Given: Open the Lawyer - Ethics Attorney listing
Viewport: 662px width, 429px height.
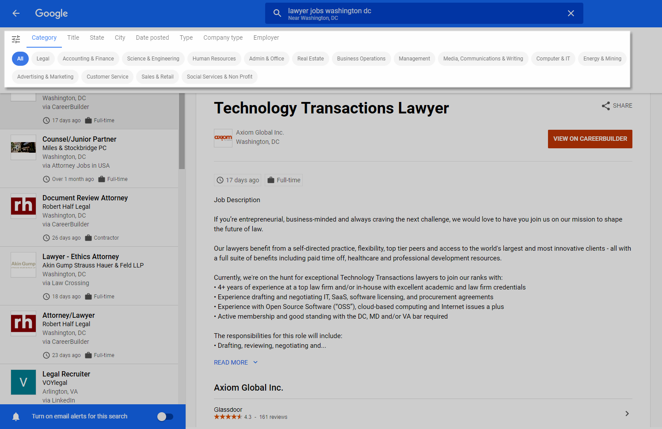Looking at the screenshot, I should tap(80, 257).
